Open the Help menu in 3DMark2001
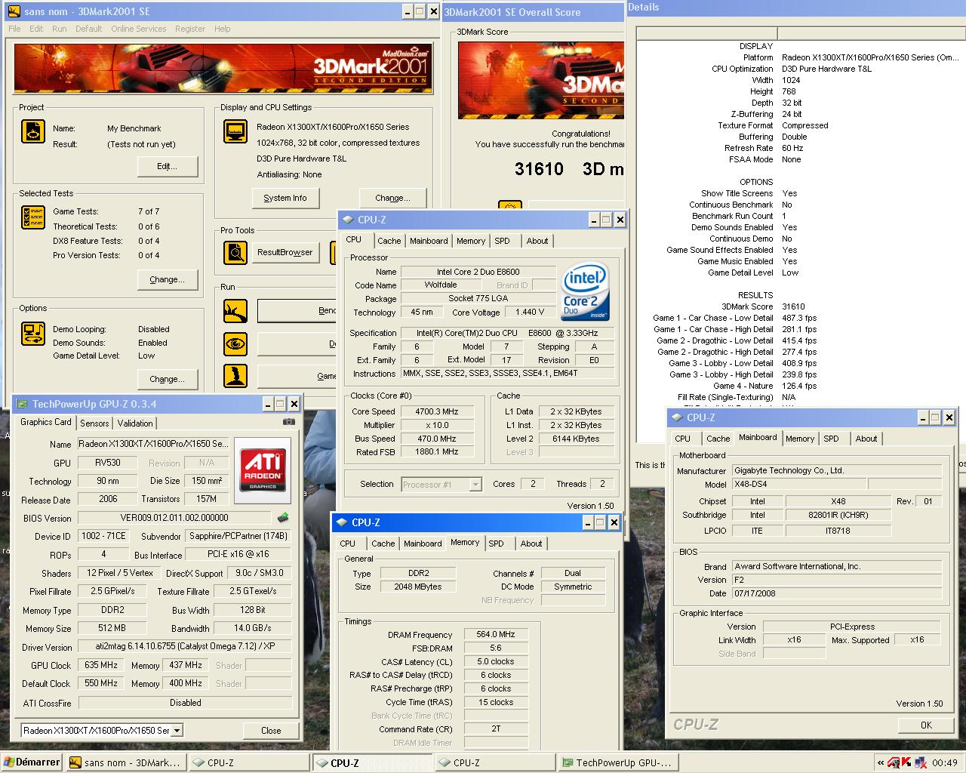This screenshot has height=773, width=966. point(223,29)
